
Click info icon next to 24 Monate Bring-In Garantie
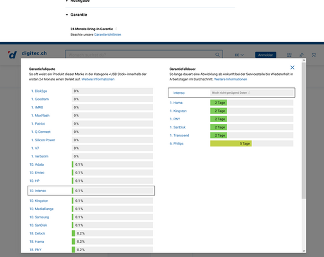click(116, 29)
